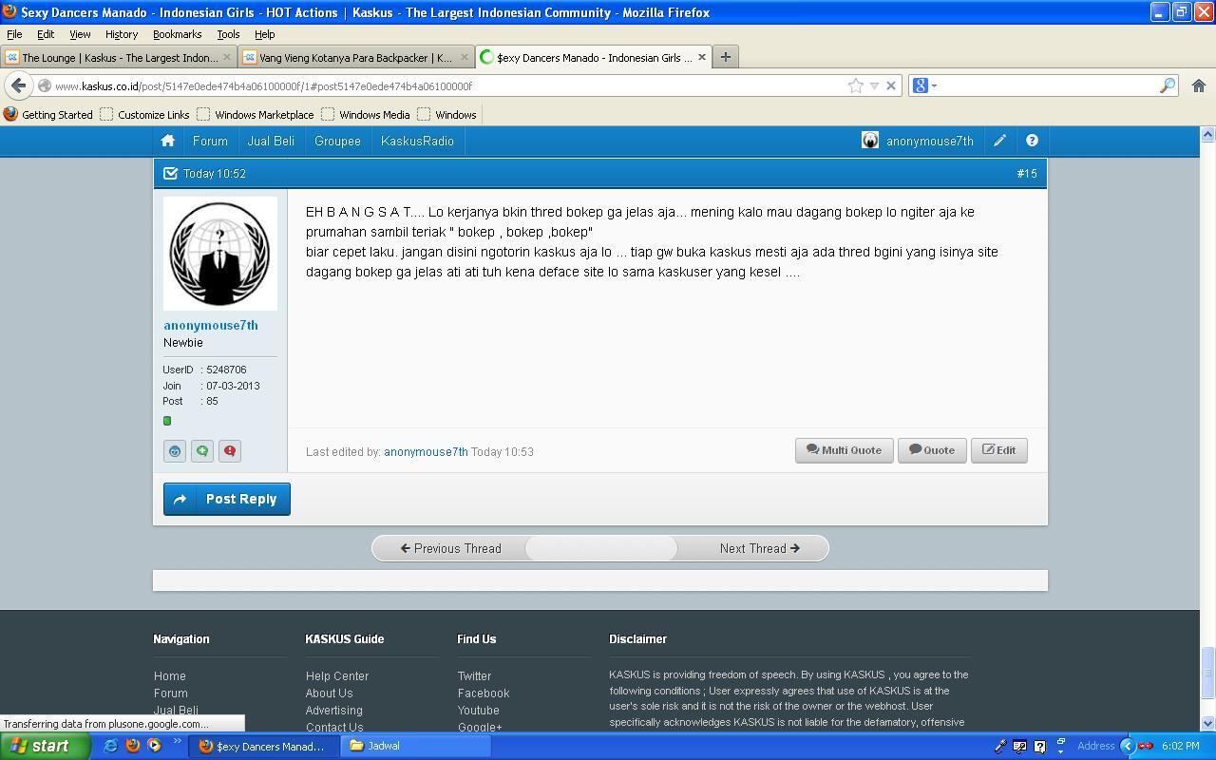This screenshot has width=1216, height=760.
Task: Open a new tab with plus button
Action: pos(726,57)
